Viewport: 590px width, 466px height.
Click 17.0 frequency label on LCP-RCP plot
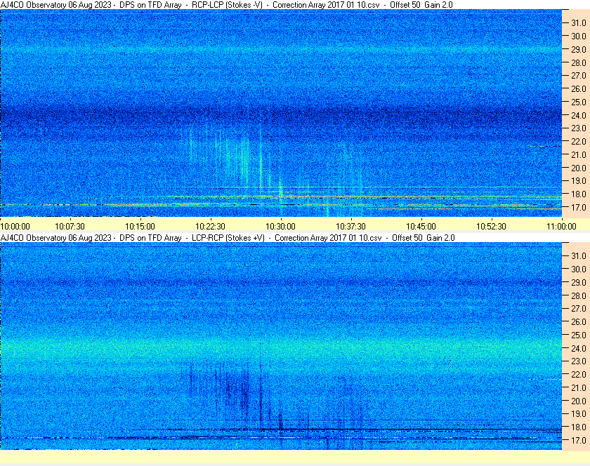tap(579, 440)
